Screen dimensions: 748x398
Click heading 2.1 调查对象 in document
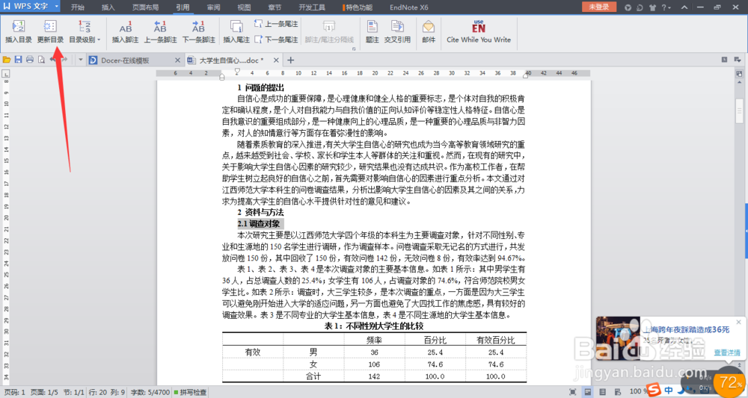click(260, 223)
